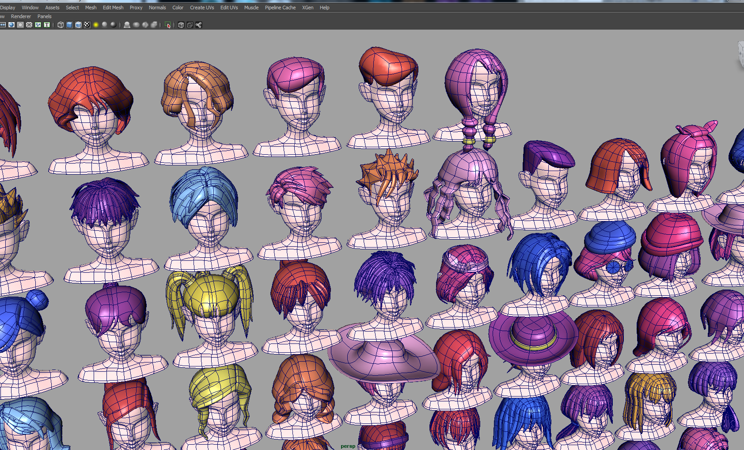Viewport: 744px width, 450px height.
Task: Toggle the Safe Title 'T' icon
Action: click(47, 25)
